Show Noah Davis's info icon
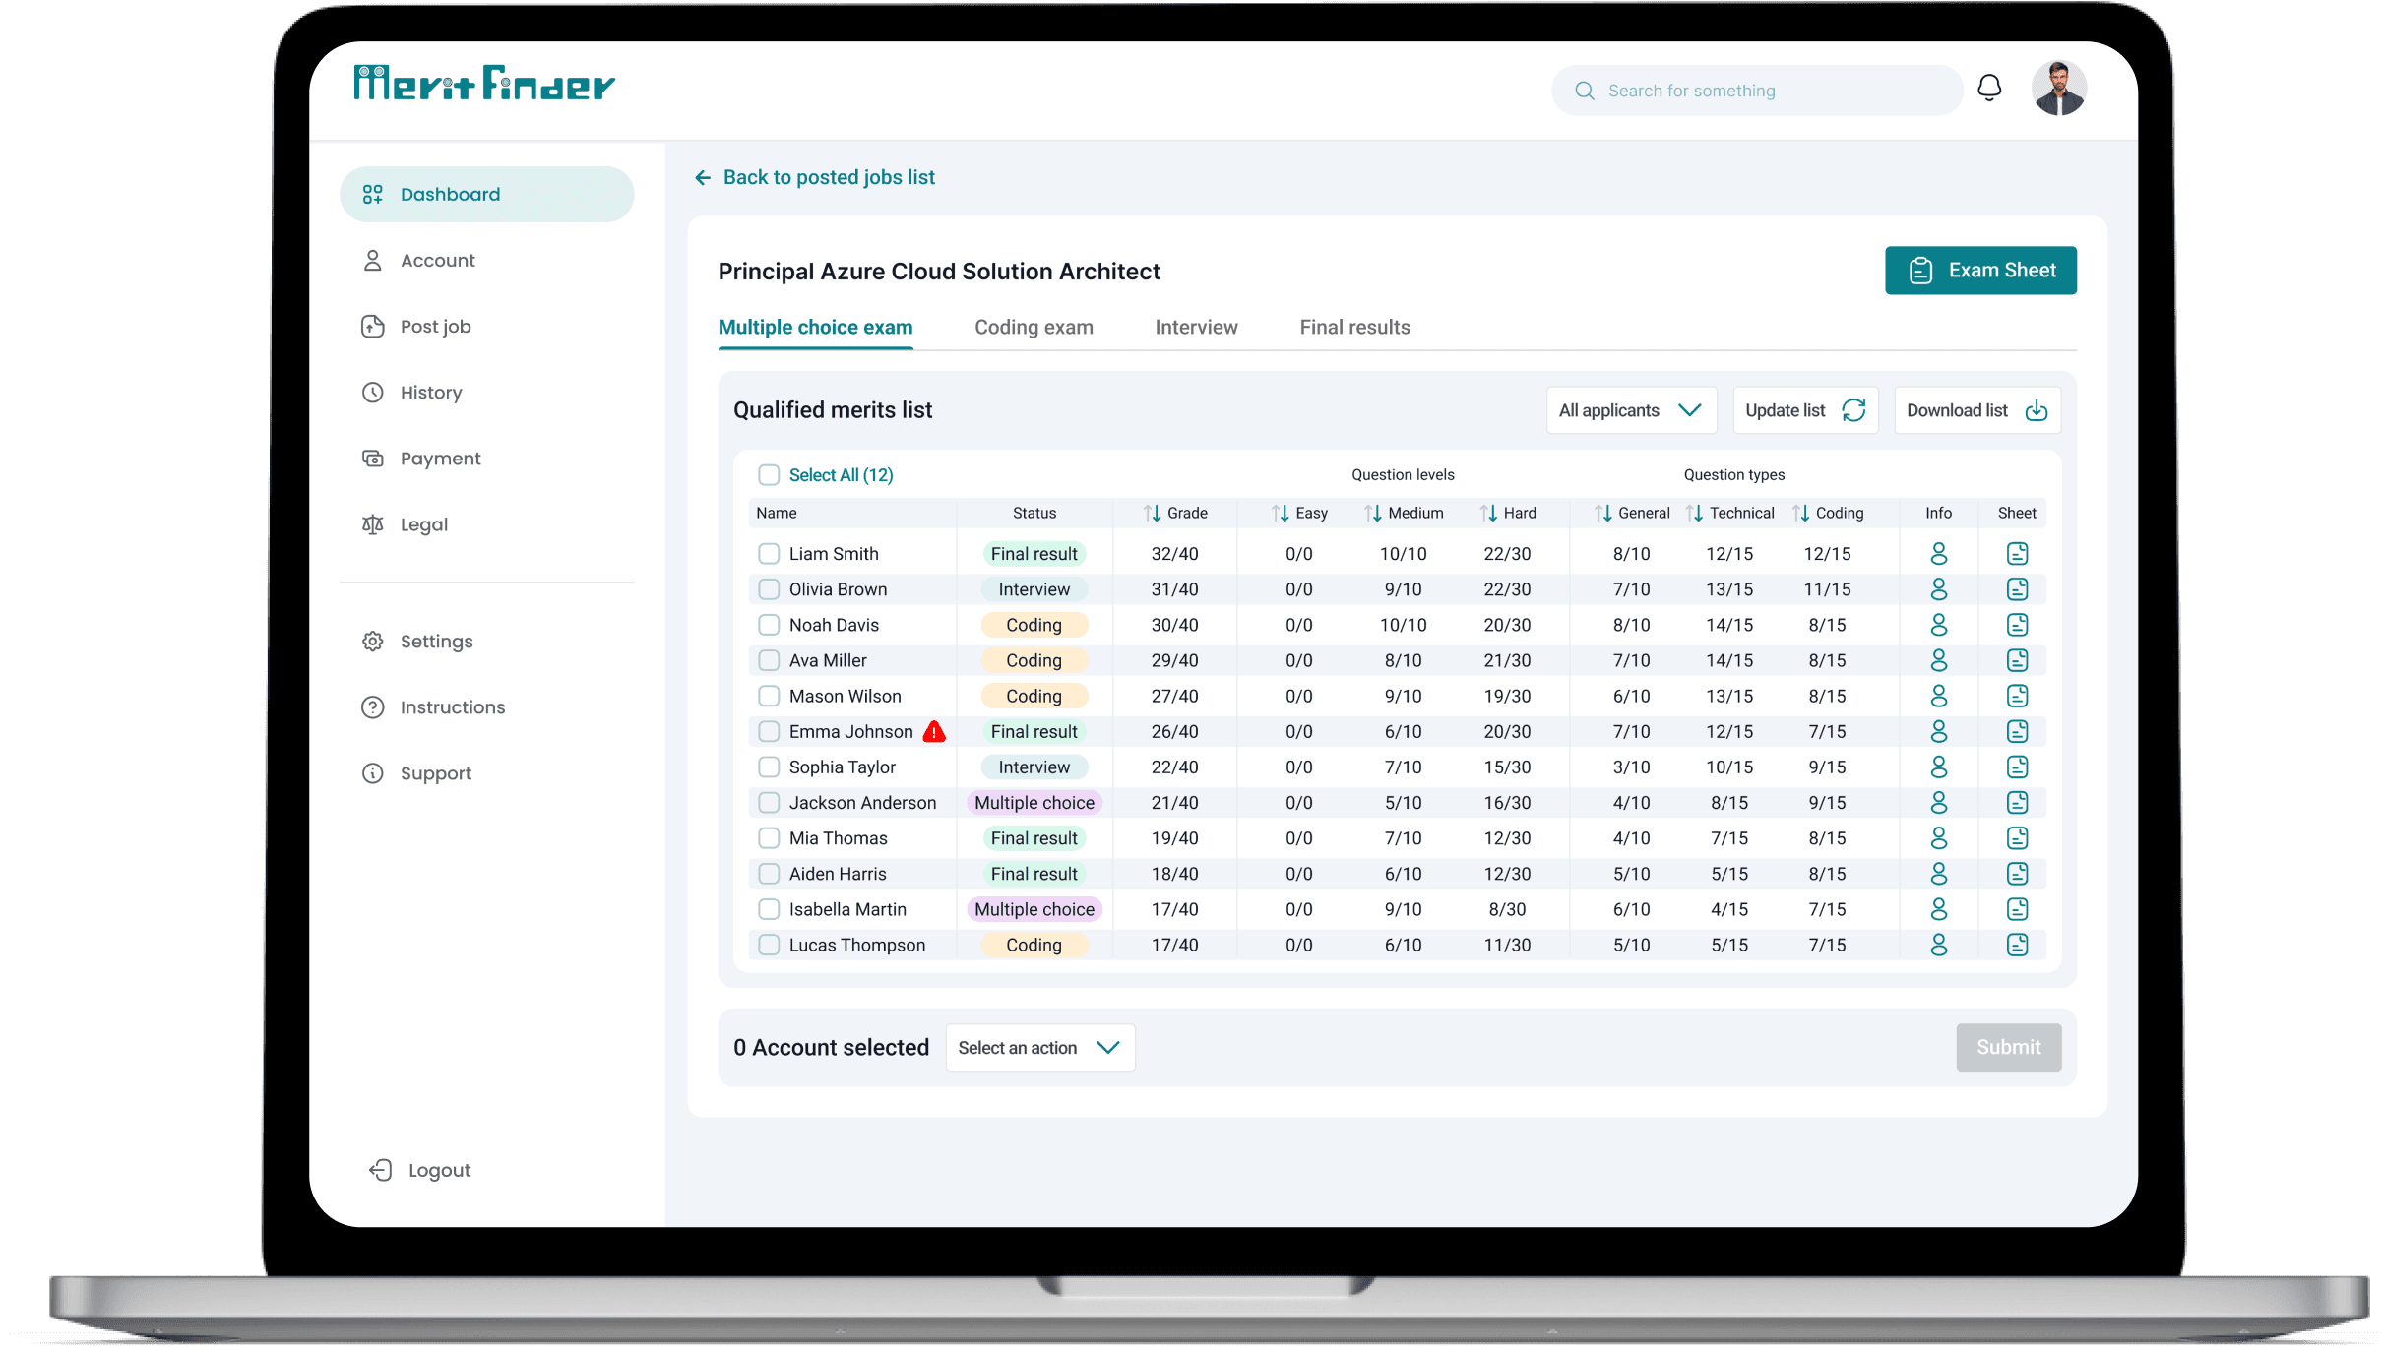 [x=1938, y=625]
